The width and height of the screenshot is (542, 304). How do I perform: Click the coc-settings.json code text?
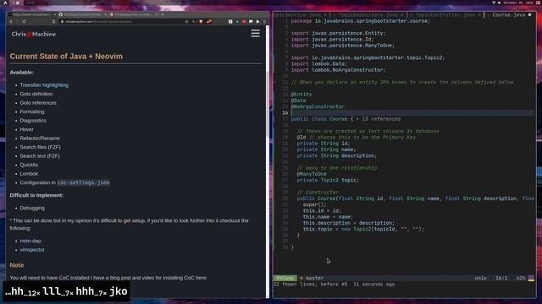83,183
